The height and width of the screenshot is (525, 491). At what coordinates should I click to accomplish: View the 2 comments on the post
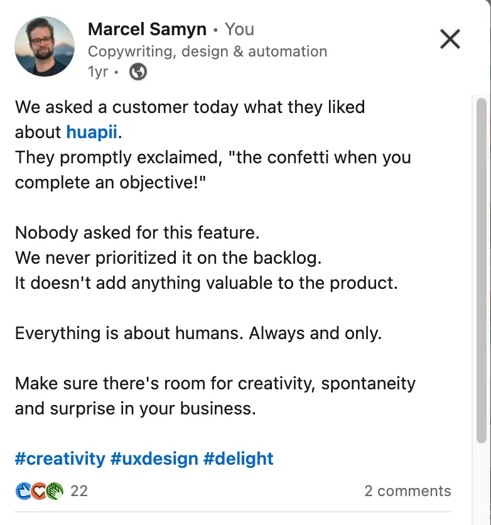407,491
